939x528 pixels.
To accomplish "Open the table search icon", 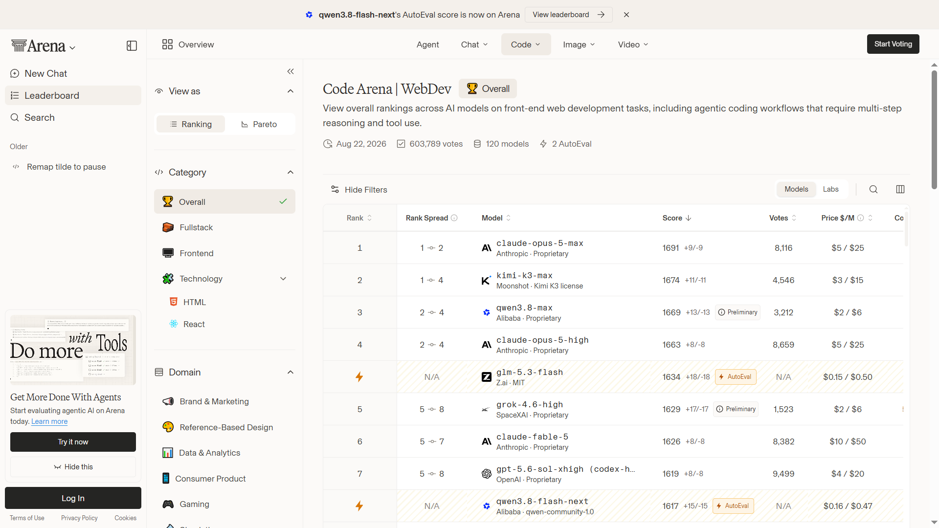I will (x=873, y=189).
